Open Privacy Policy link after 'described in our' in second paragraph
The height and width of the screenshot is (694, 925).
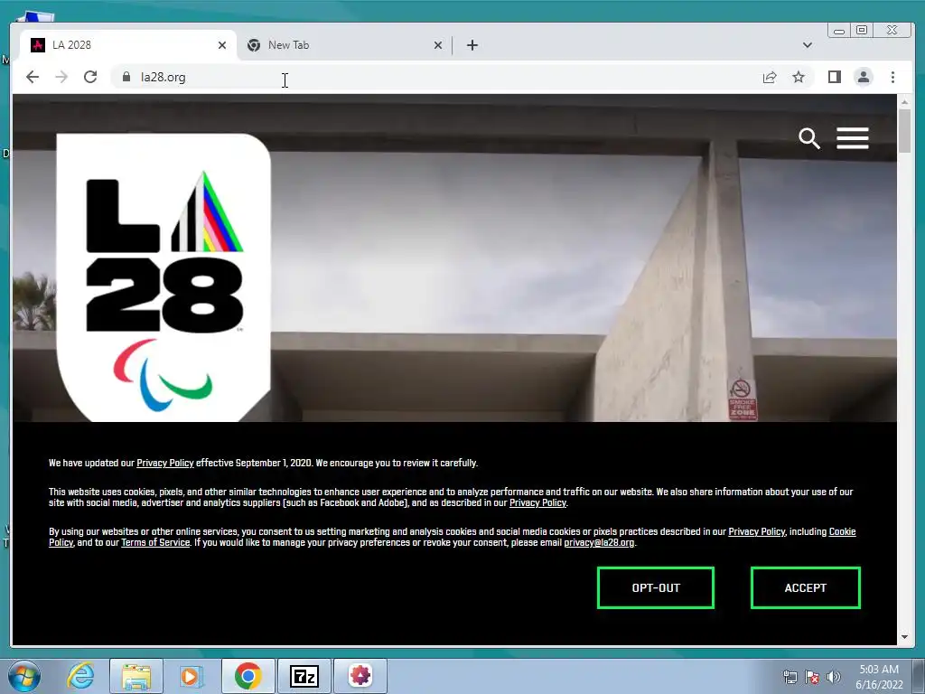coord(537,502)
